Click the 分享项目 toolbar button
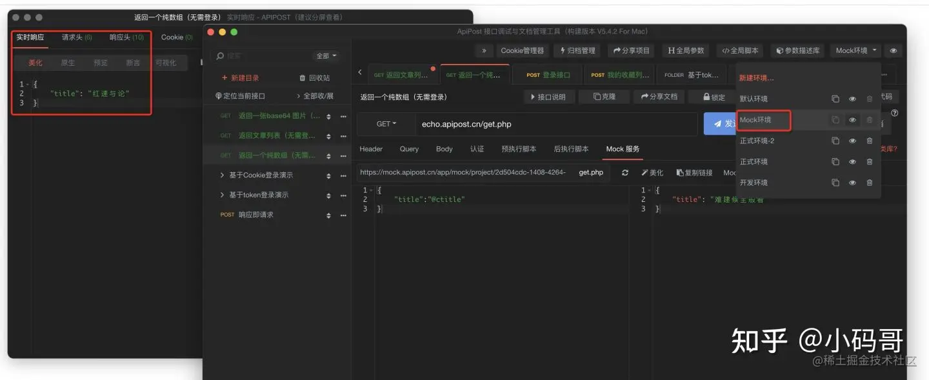 point(632,50)
